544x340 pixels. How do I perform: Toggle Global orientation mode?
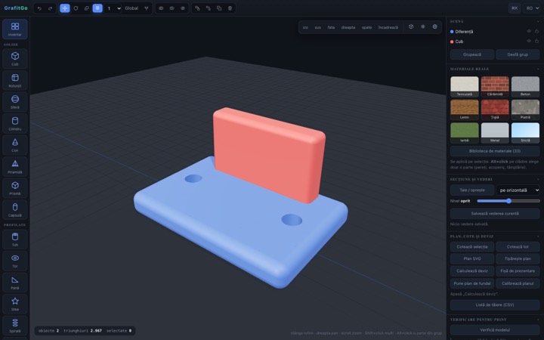pyautogui.click(x=131, y=8)
